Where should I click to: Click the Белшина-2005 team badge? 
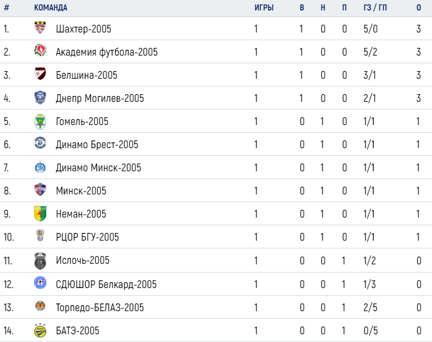40,74
